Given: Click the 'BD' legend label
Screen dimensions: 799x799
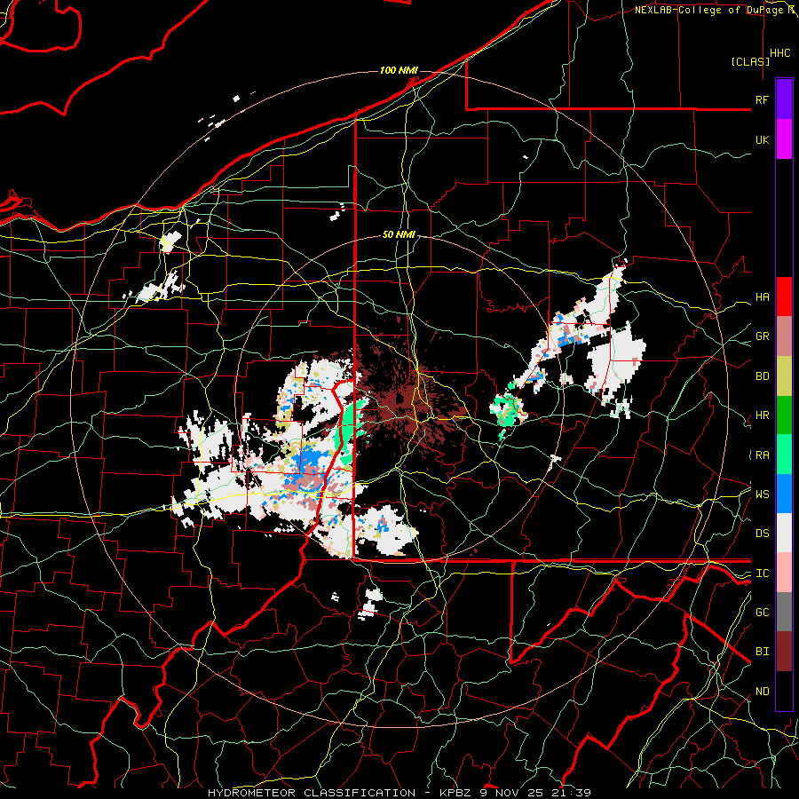Looking at the screenshot, I should point(762,376).
